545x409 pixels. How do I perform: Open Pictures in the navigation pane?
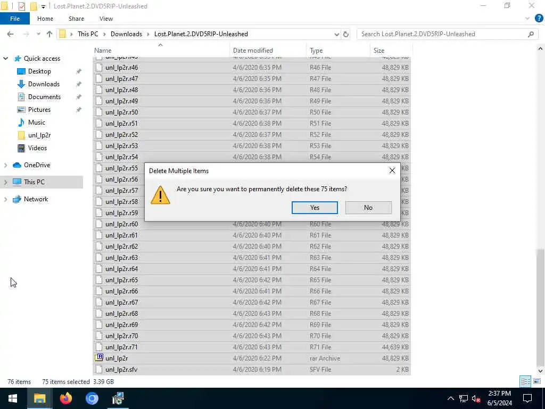tap(39, 110)
